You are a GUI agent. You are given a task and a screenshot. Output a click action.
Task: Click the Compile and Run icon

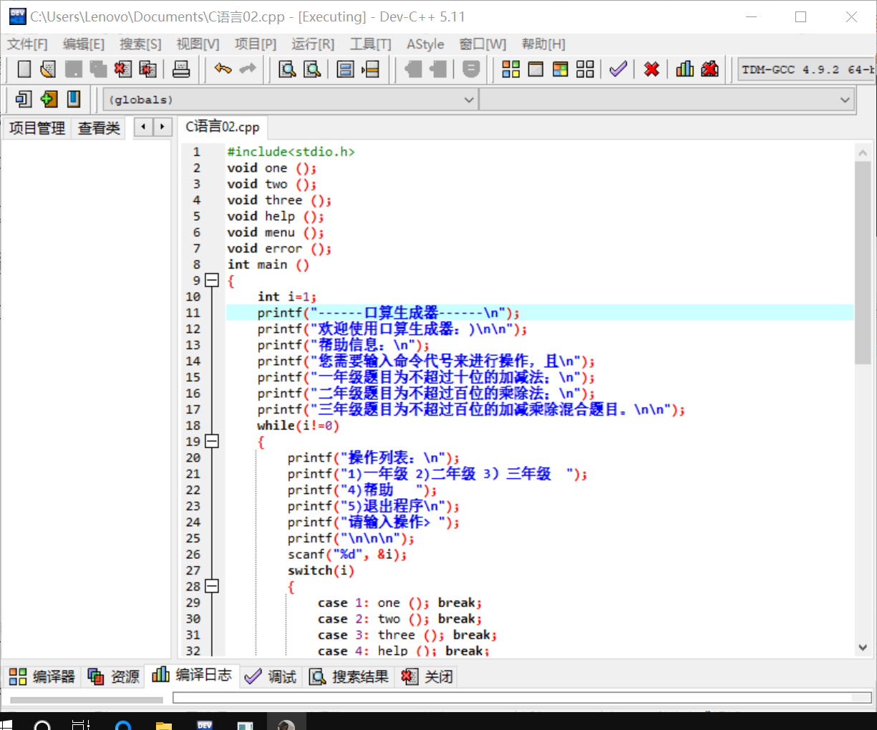pyautogui.click(x=561, y=69)
